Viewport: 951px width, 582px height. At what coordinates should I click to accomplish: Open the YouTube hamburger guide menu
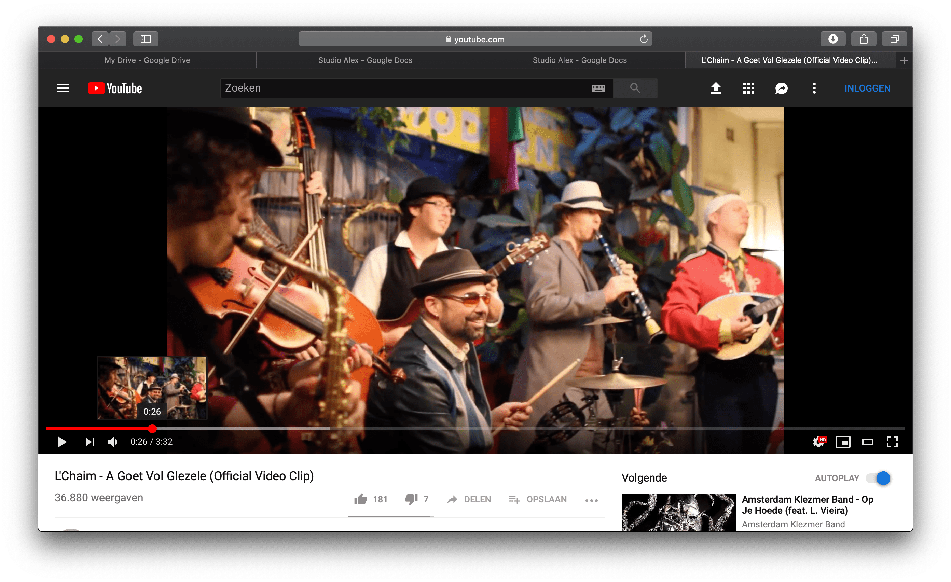[63, 88]
